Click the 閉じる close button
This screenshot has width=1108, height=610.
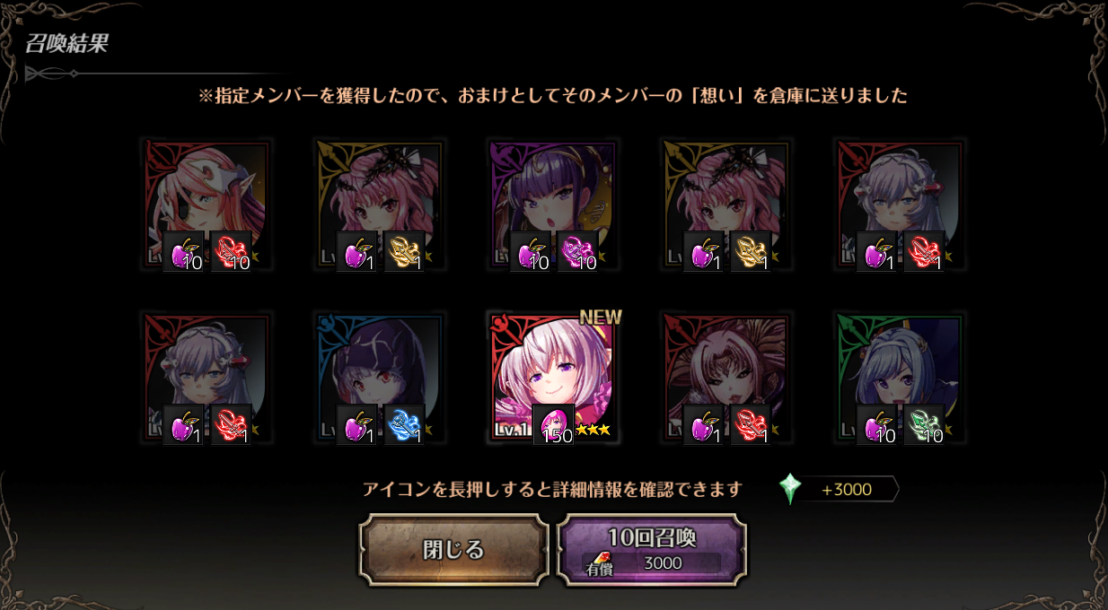454,549
